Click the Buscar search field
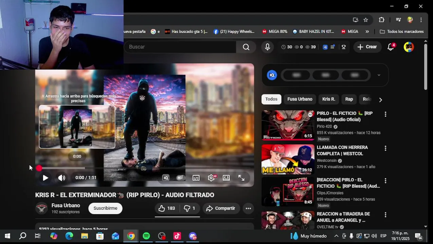This screenshot has height=244, width=433. pos(180,47)
